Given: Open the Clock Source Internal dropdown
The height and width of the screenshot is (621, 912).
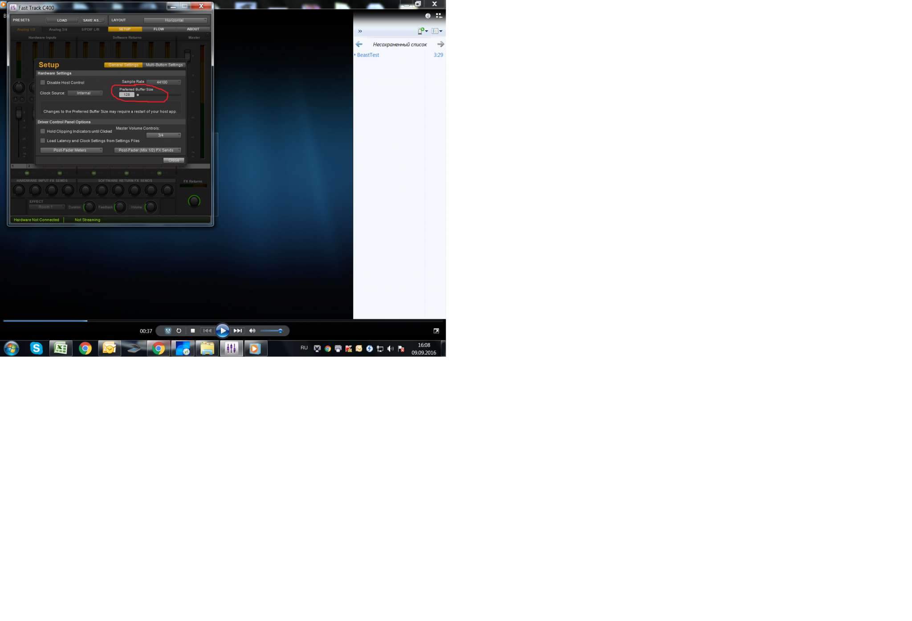Looking at the screenshot, I should 85,93.
